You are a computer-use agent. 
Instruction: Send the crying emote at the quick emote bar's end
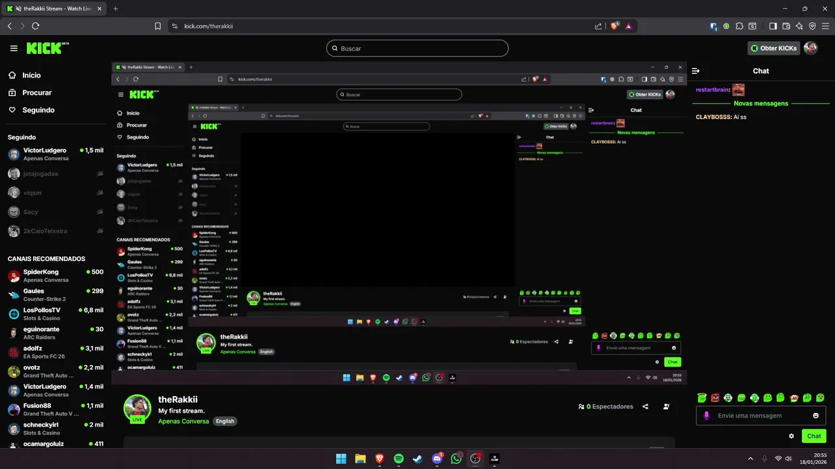(821, 397)
